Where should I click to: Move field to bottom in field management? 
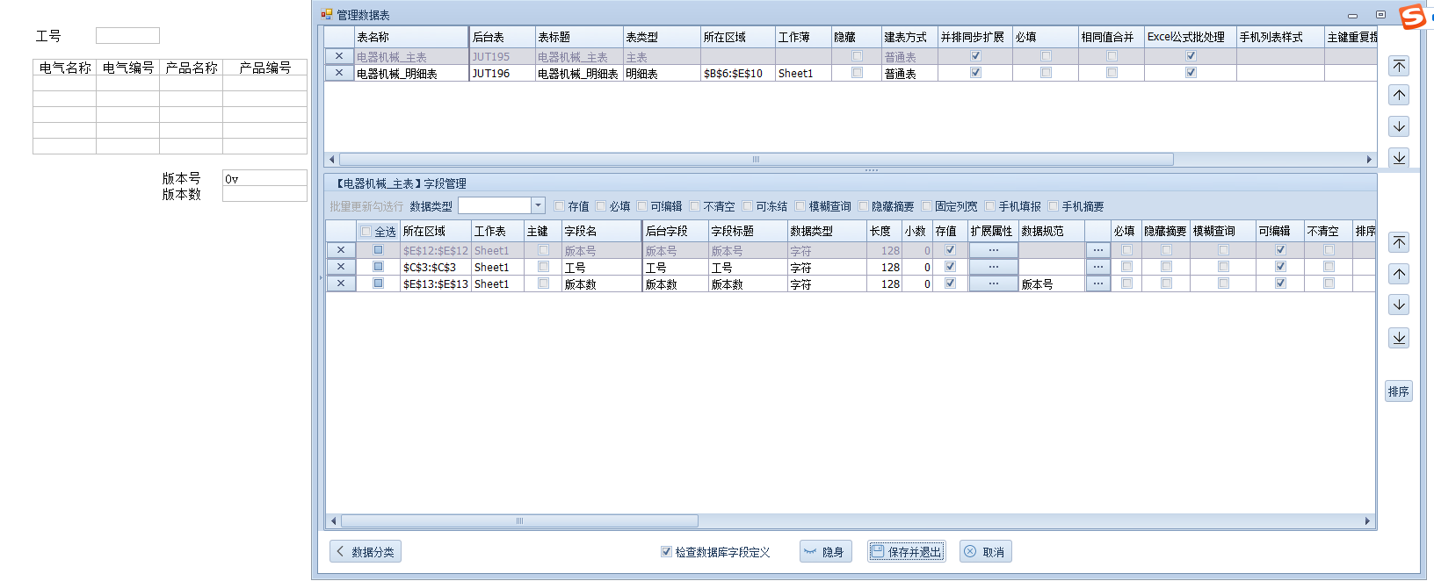[1399, 338]
